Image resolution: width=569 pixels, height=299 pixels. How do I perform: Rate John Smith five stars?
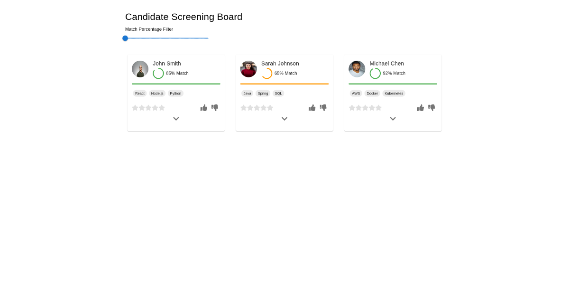[x=162, y=108]
